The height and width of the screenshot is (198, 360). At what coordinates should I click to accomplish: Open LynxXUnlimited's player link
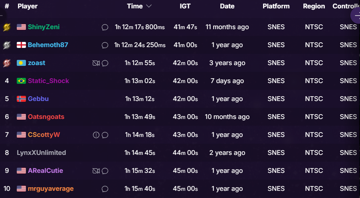tap(41, 153)
